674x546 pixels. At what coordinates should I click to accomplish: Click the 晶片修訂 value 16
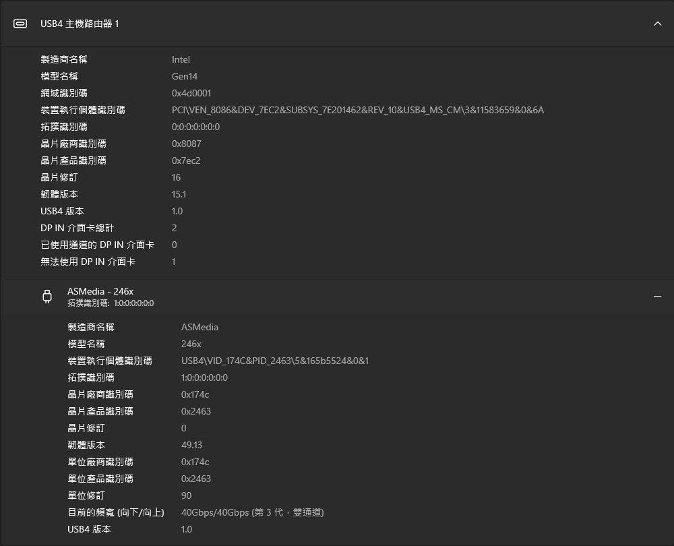pos(176,177)
